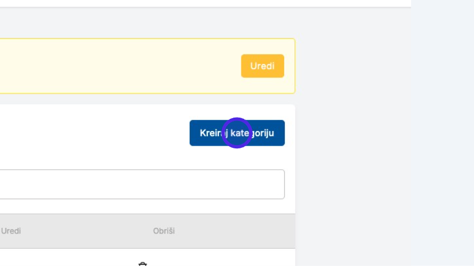
Task: Click the first table row below the headers
Action: (x=148, y=258)
